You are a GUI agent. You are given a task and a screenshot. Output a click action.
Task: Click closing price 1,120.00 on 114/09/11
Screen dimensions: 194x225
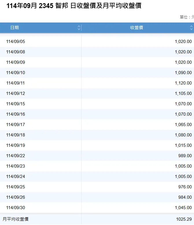click(x=183, y=83)
